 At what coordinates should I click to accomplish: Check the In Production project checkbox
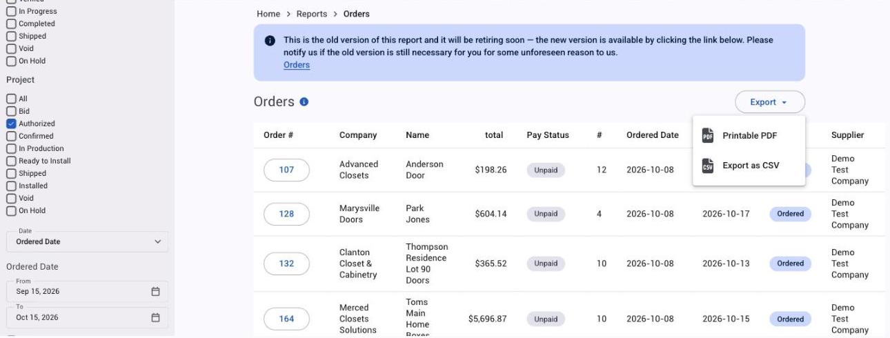11,148
